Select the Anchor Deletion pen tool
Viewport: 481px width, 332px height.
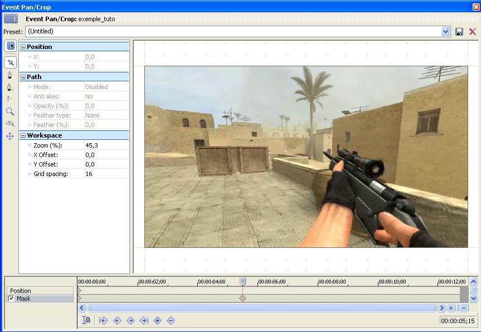click(x=10, y=87)
